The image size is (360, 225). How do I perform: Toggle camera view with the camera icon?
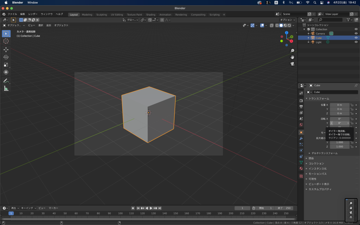[292, 64]
